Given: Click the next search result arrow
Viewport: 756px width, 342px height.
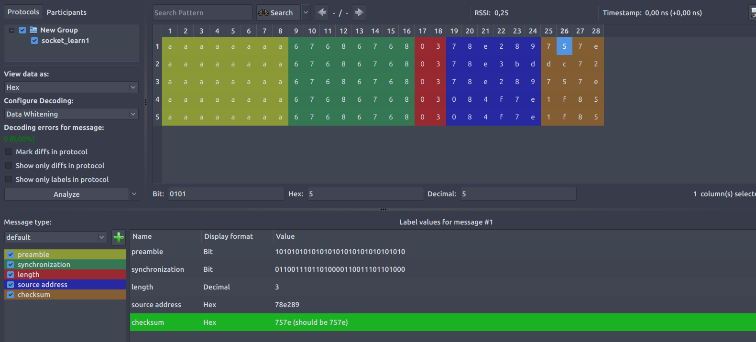Looking at the screenshot, I should pos(359,12).
